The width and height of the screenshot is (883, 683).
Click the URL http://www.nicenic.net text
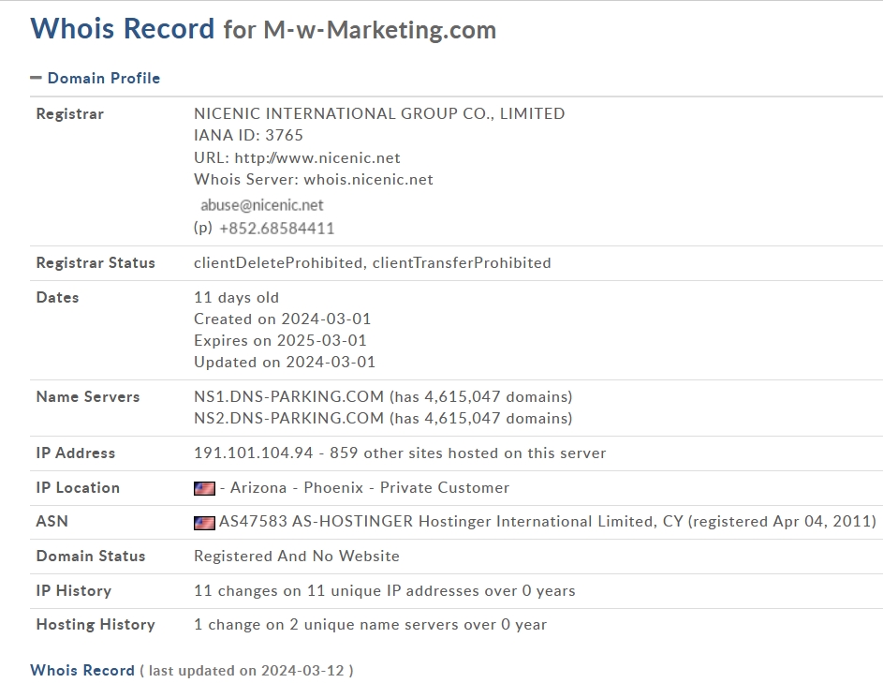click(298, 157)
